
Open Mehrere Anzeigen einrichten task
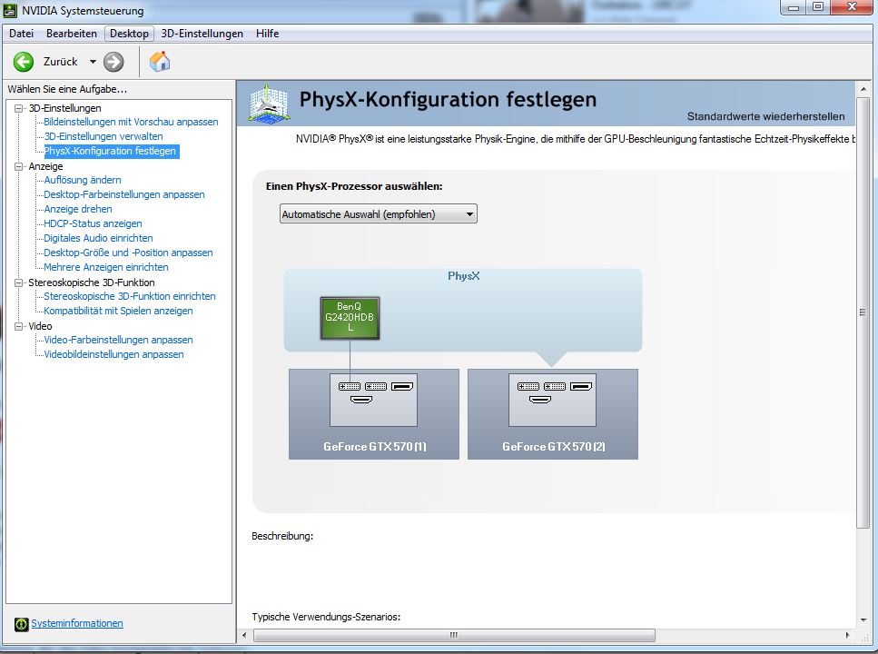click(x=106, y=267)
